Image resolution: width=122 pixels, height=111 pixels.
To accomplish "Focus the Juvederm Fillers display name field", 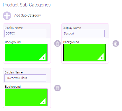I will pos(25,78).
